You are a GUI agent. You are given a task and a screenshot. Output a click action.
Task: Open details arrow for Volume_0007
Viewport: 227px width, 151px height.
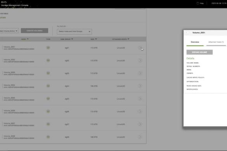[140, 124]
